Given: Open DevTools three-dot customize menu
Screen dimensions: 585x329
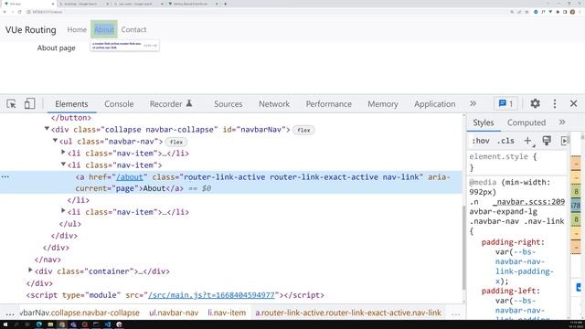Looking at the screenshot, I should pos(555,103).
